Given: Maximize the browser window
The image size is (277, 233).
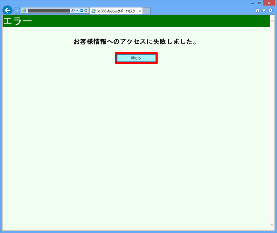Looking at the screenshot, I should 260,3.
